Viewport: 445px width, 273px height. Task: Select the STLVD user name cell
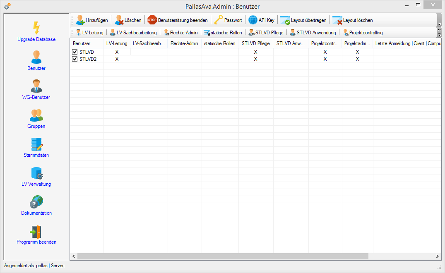pyautogui.click(x=87, y=52)
